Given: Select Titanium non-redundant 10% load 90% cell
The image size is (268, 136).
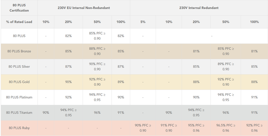Looking at the screenshot, I should (46, 113).
